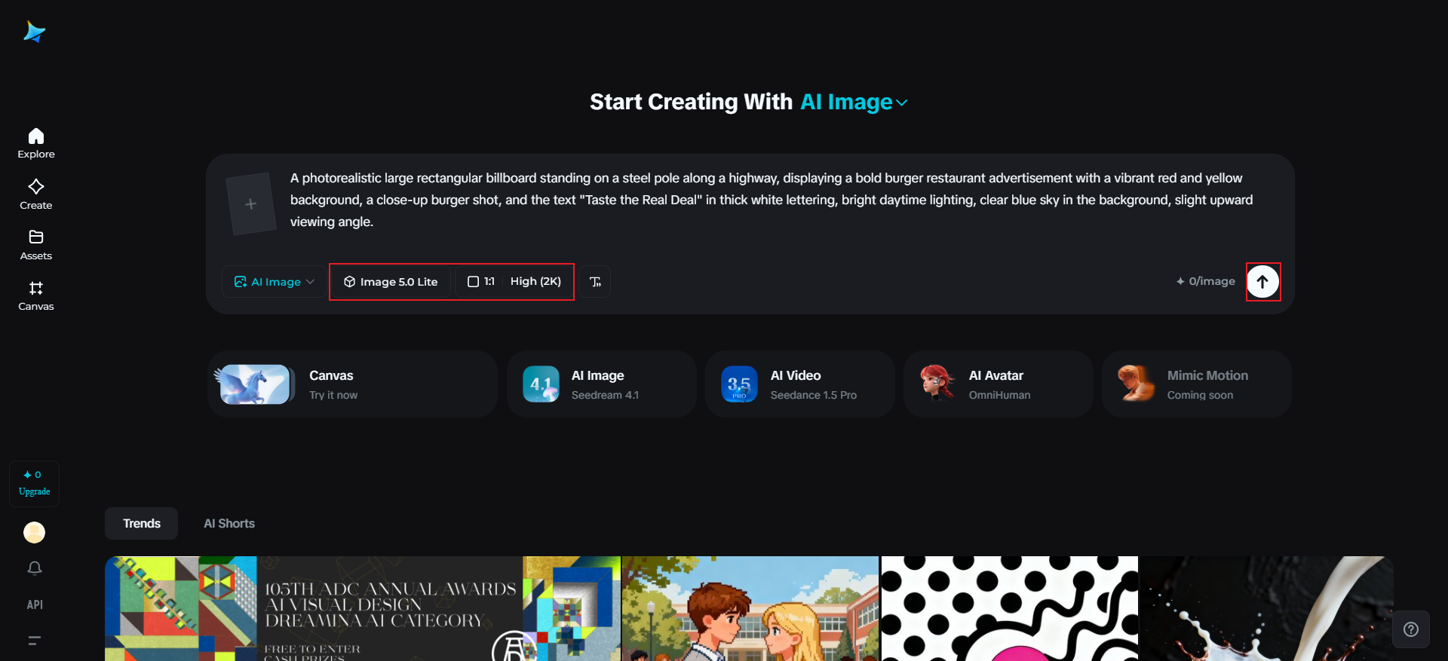Open the milk splash thumbnail
1448x661 pixels.
tap(1266, 609)
